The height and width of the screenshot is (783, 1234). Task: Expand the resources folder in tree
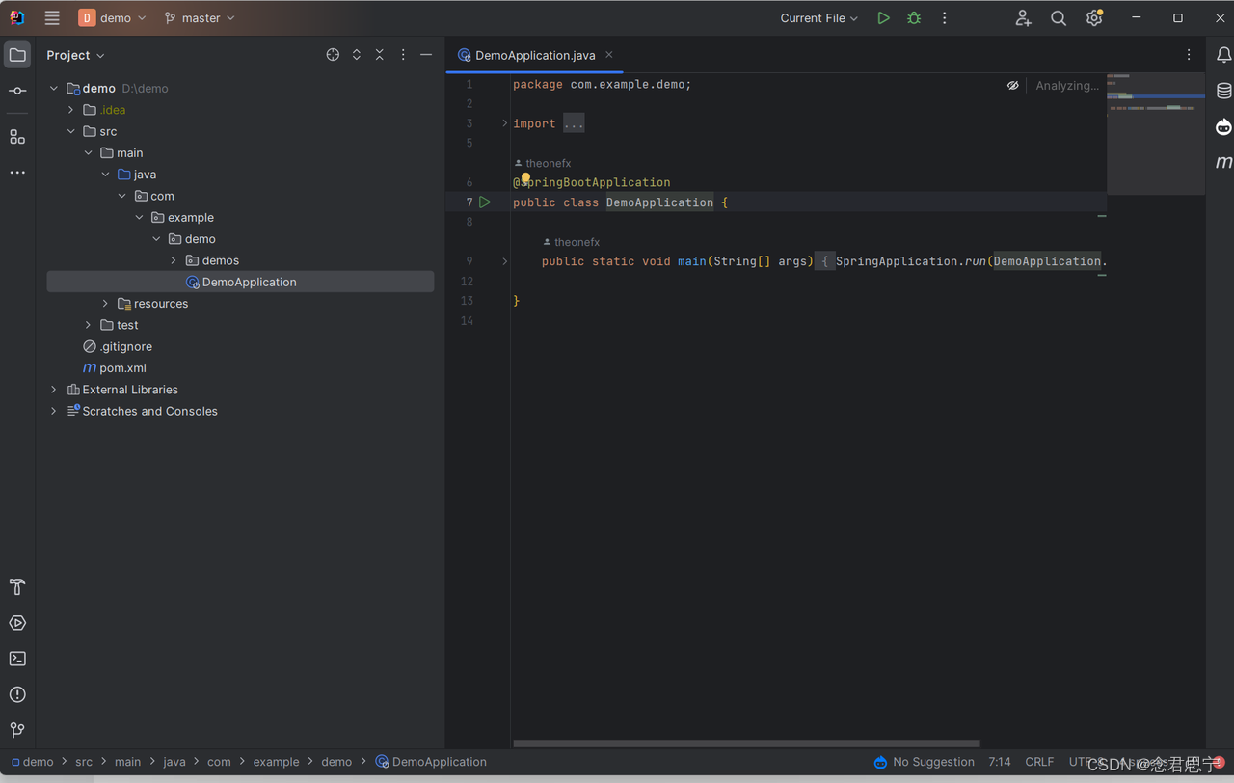pos(106,304)
